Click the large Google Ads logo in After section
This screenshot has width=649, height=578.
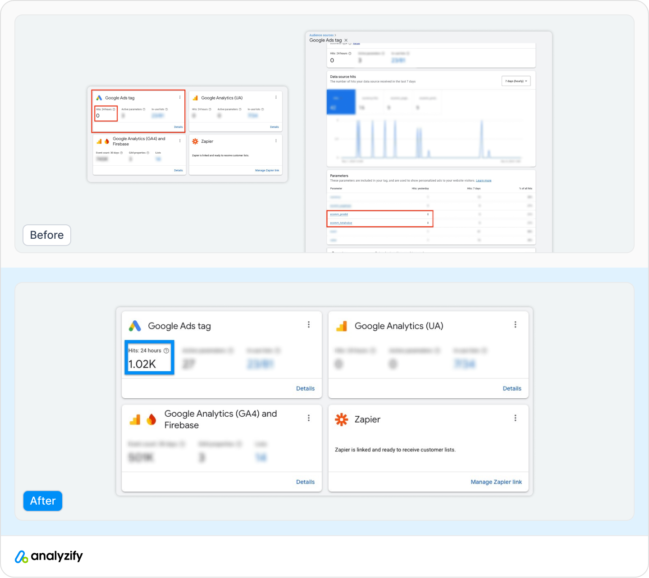pos(135,326)
